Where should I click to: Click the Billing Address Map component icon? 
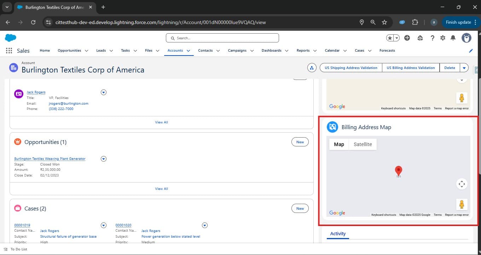tap(332, 127)
